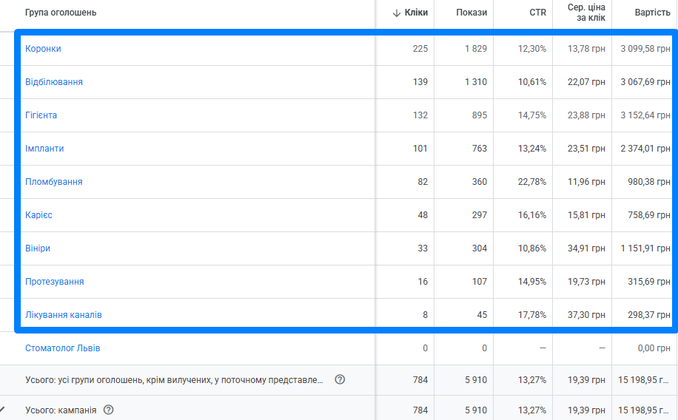This screenshot has width=678, height=420.
Task: Sort by the Покази column header
Action: point(471,13)
